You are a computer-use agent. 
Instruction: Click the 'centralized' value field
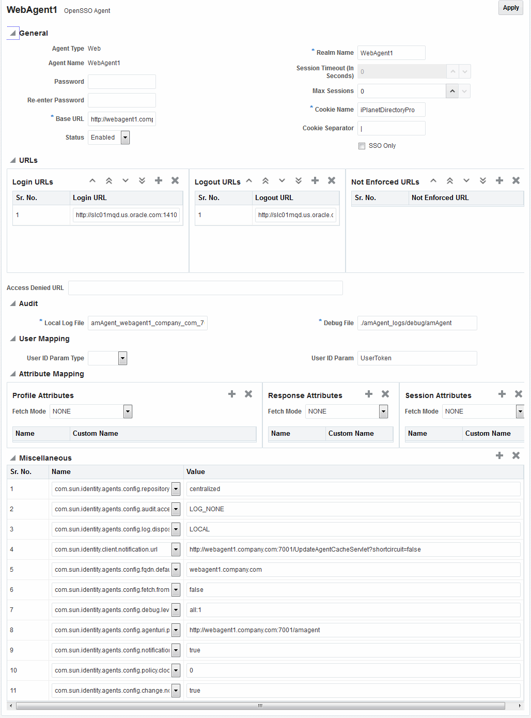[353, 489]
